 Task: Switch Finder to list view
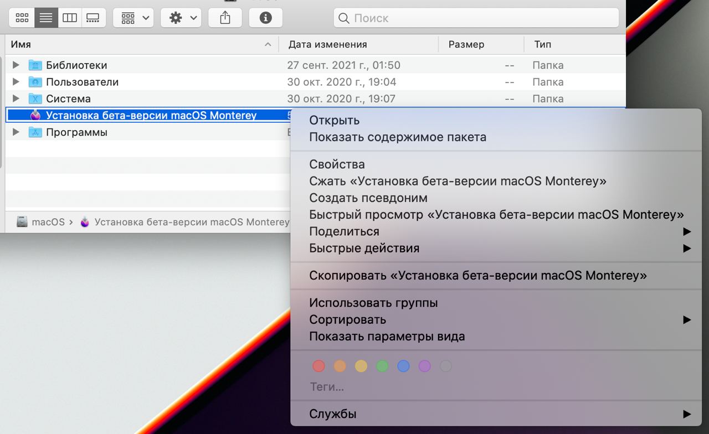pyautogui.click(x=46, y=18)
